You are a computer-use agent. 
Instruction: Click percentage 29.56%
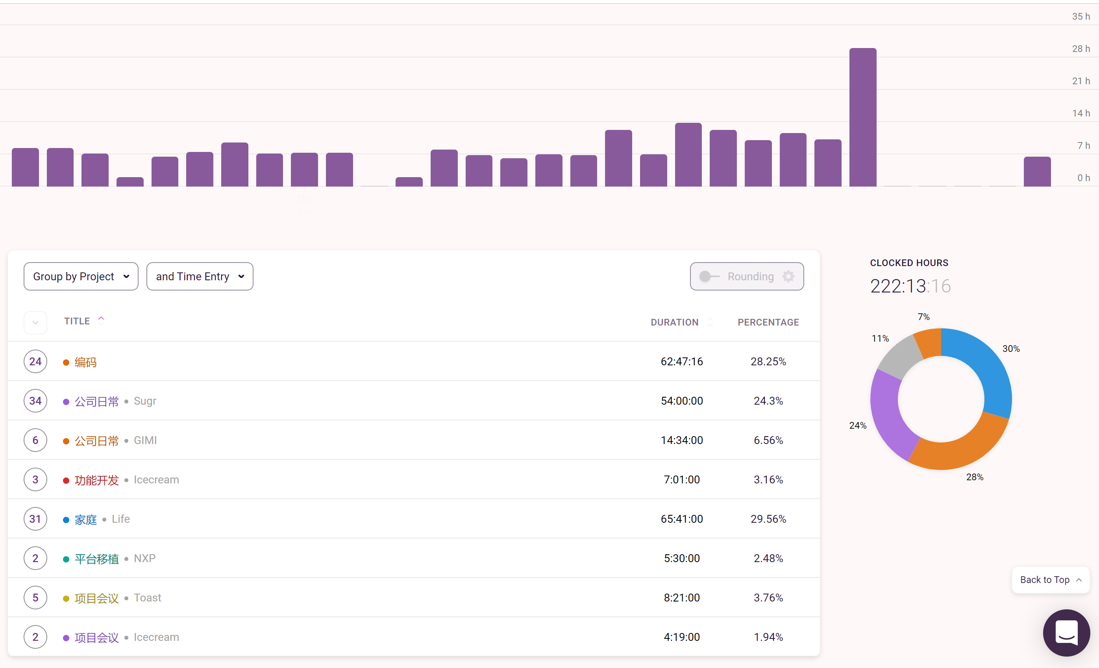768,519
